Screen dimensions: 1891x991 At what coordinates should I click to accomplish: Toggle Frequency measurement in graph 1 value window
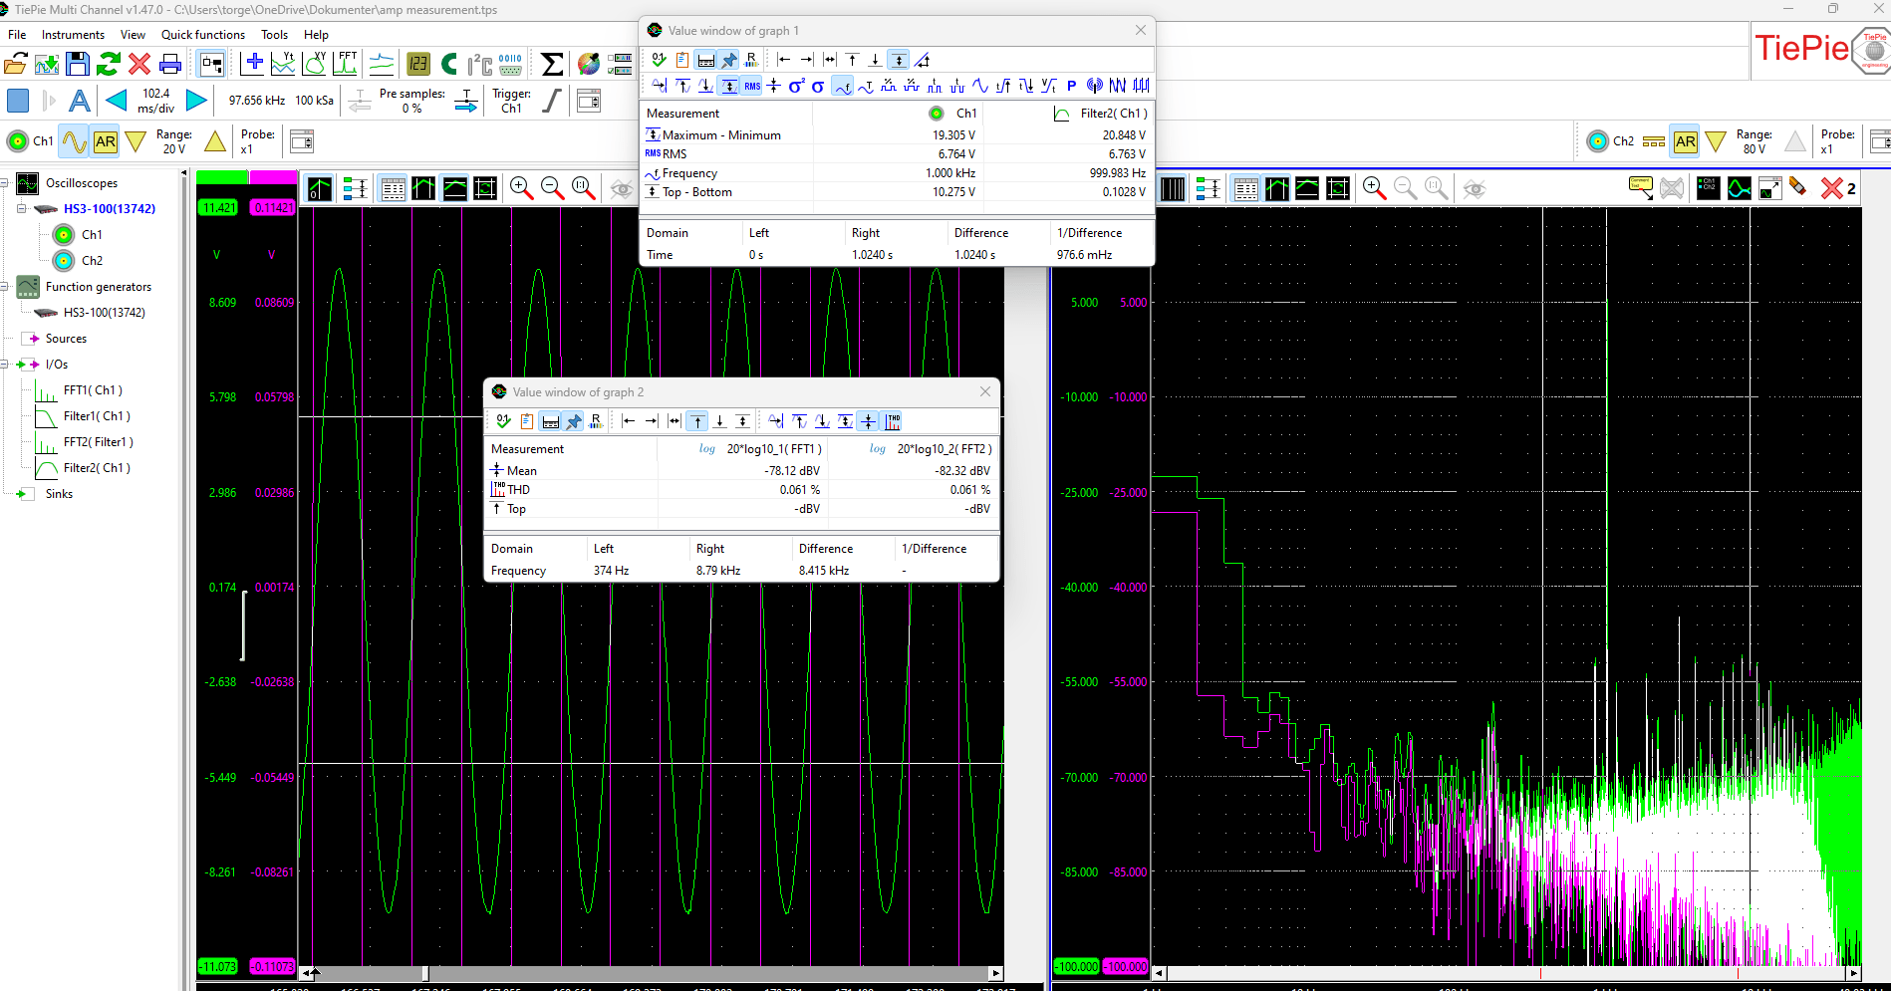843,87
